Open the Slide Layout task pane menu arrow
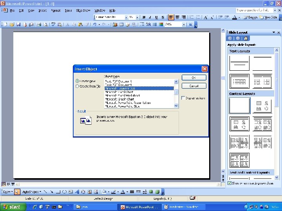Image resolution: width=282 pixels, height=211 pixels. tap(274, 32)
